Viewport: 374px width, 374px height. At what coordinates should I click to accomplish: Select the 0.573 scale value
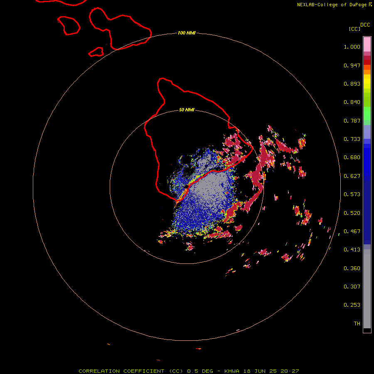pyautogui.click(x=352, y=194)
